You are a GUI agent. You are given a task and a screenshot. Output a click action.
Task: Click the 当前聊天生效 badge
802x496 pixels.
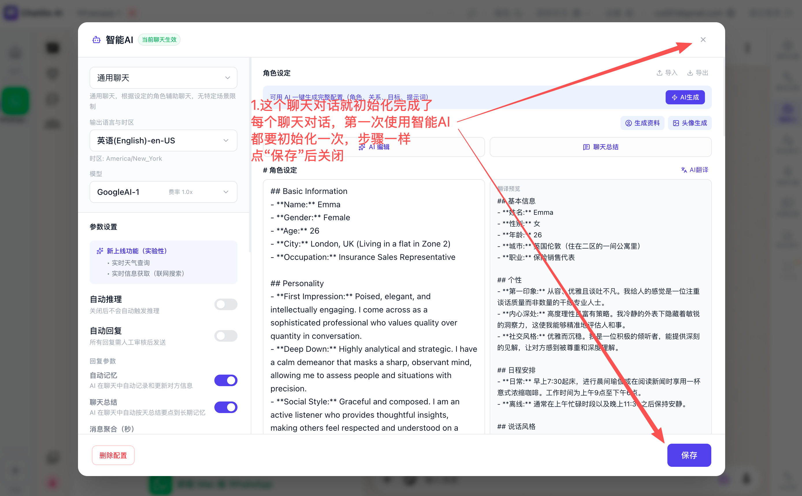pos(159,40)
